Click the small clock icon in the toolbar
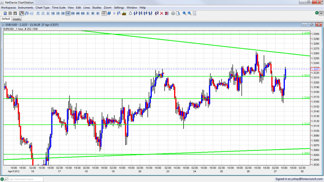The height and width of the screenshot is (182, 324). [x=114, y=14]
